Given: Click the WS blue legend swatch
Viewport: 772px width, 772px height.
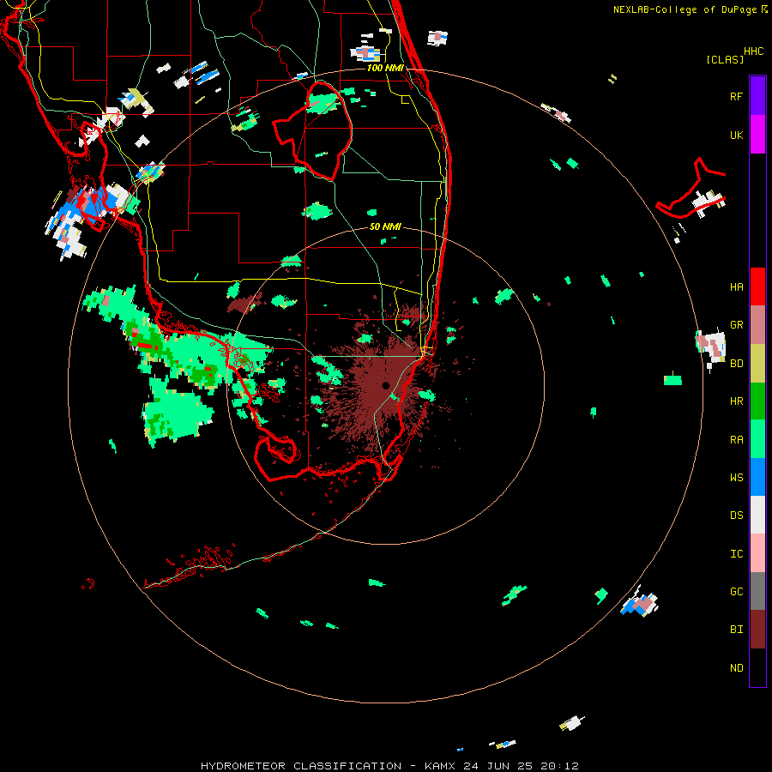Looking at the screenshot, I should tap(757, 477).
